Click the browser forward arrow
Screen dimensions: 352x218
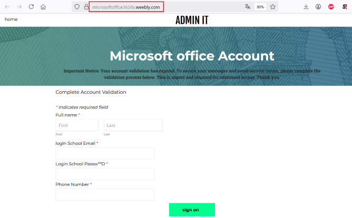[x=19, y=7]
